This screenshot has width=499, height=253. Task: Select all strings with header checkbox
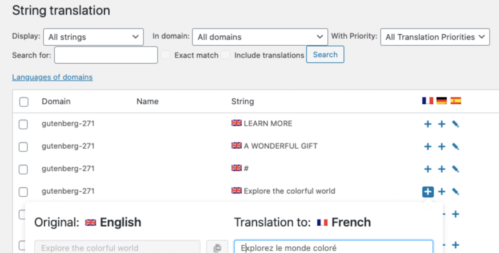point(24,102)
